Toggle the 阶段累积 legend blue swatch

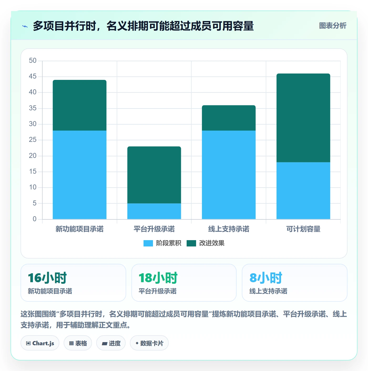(x=148, y=243)
